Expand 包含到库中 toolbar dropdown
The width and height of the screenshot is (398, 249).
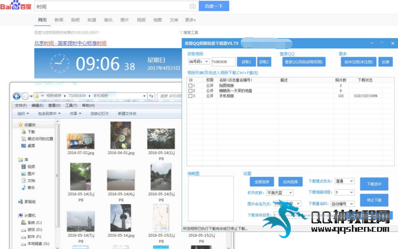(x=49, y=114)
